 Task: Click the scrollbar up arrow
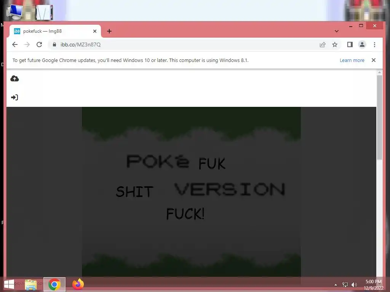pyautogui.click(x=379, y=72)
